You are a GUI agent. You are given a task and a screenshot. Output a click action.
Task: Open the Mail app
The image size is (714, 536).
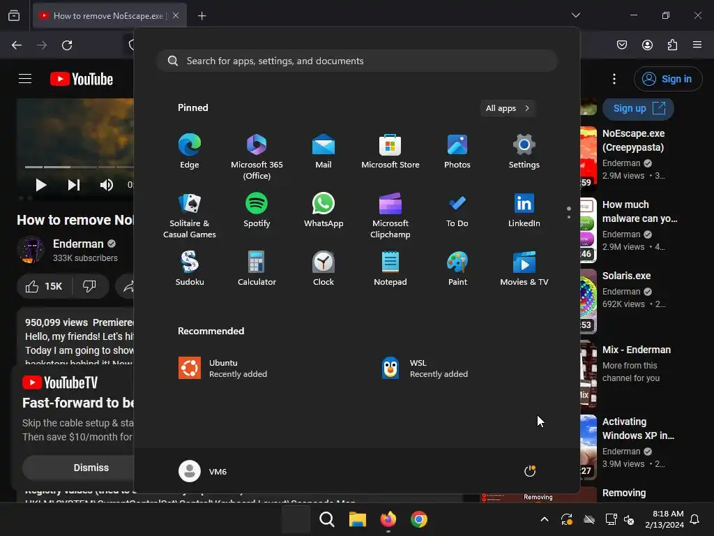(x=324, y=151)
